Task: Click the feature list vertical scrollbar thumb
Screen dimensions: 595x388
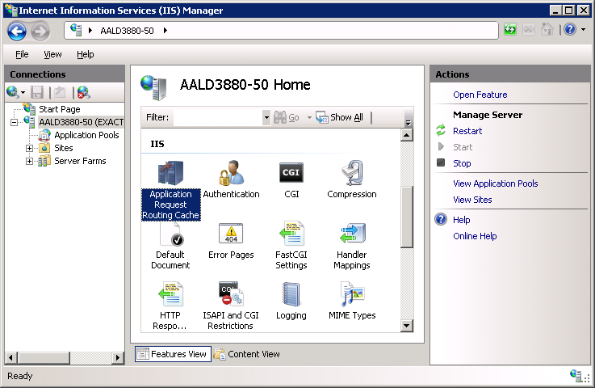Action: [407, 217]
